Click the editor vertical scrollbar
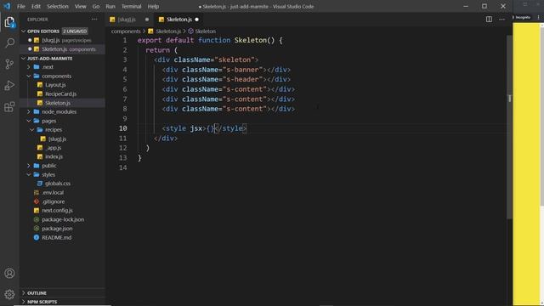The image size is (544, 306). 510,127
